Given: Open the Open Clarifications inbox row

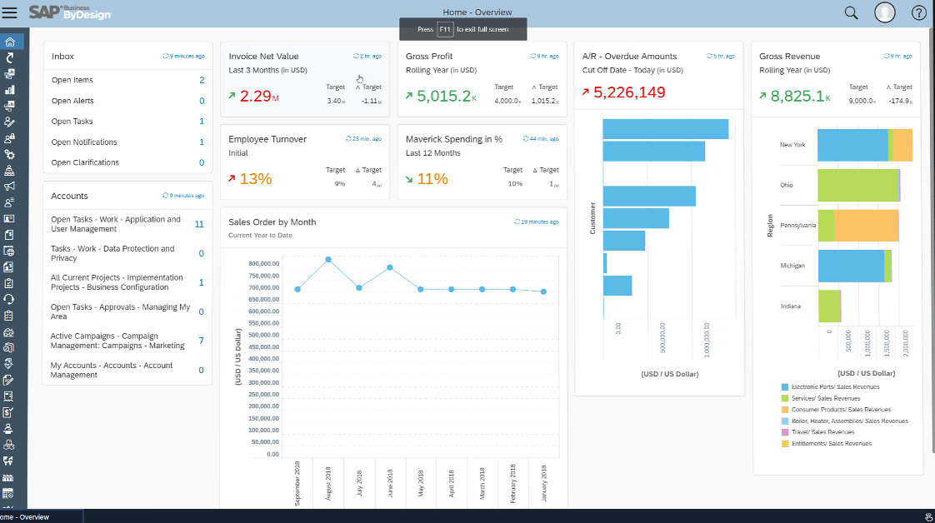Looking at the screenshot, I should click(x=127, y=162).
